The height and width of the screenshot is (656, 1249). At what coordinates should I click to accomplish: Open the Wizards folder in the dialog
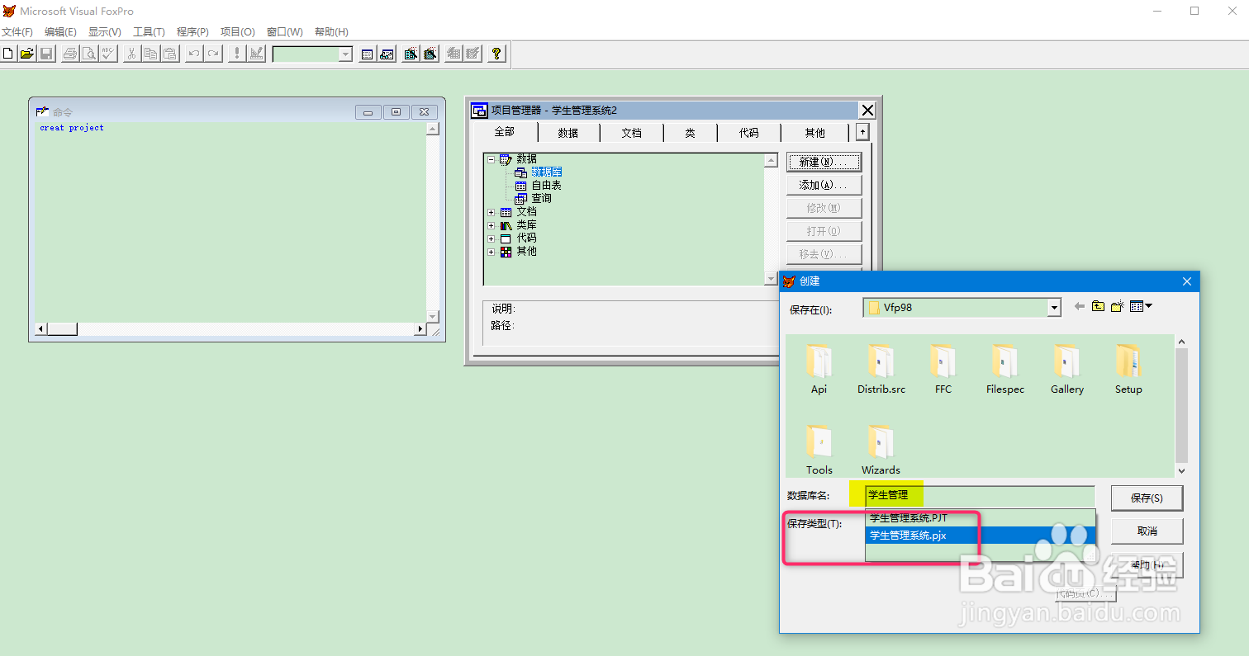pyautogui.click(x=881, y=450)
